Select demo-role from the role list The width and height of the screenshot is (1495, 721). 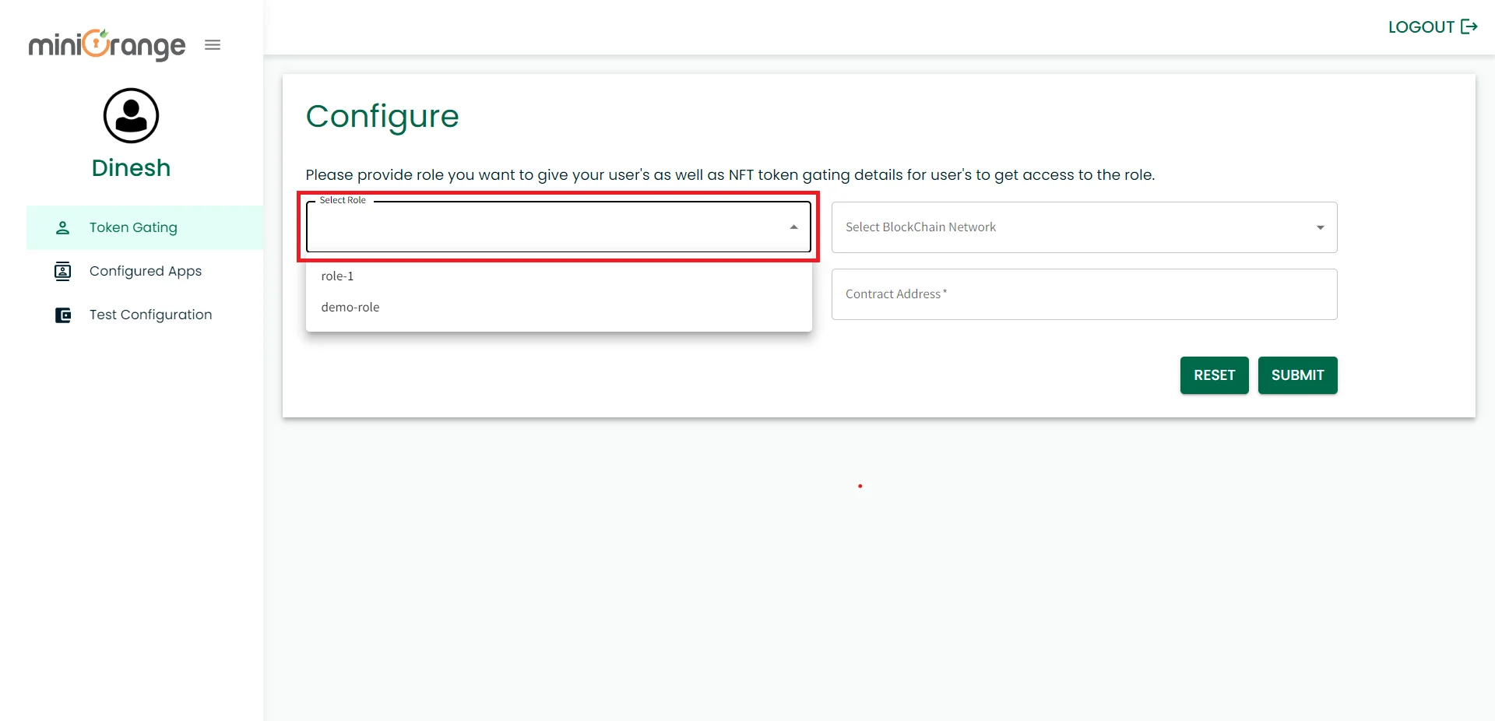click(350, 308)
